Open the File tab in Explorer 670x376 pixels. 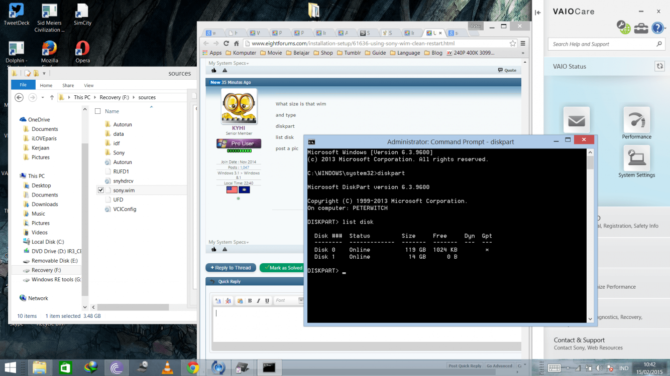tap(23, 85)
